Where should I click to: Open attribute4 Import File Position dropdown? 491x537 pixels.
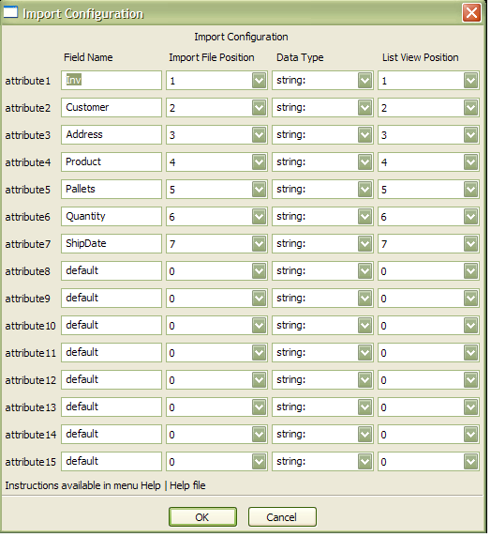(x=260, y=162)
